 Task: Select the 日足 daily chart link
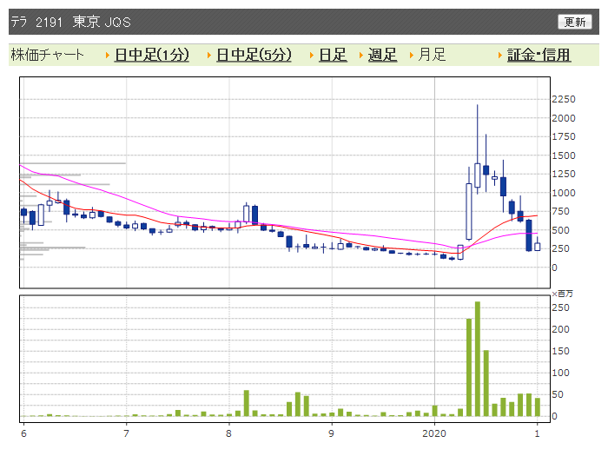(333, 55)
